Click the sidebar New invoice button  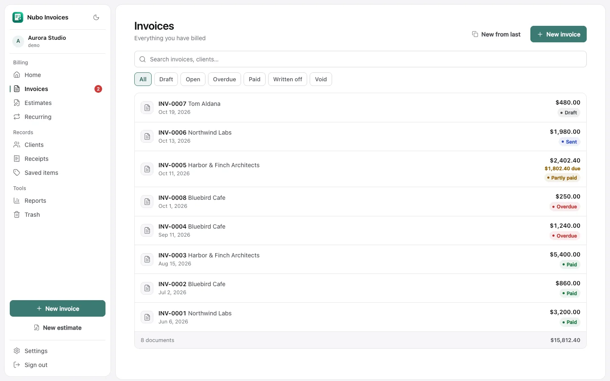click(58, 309)
